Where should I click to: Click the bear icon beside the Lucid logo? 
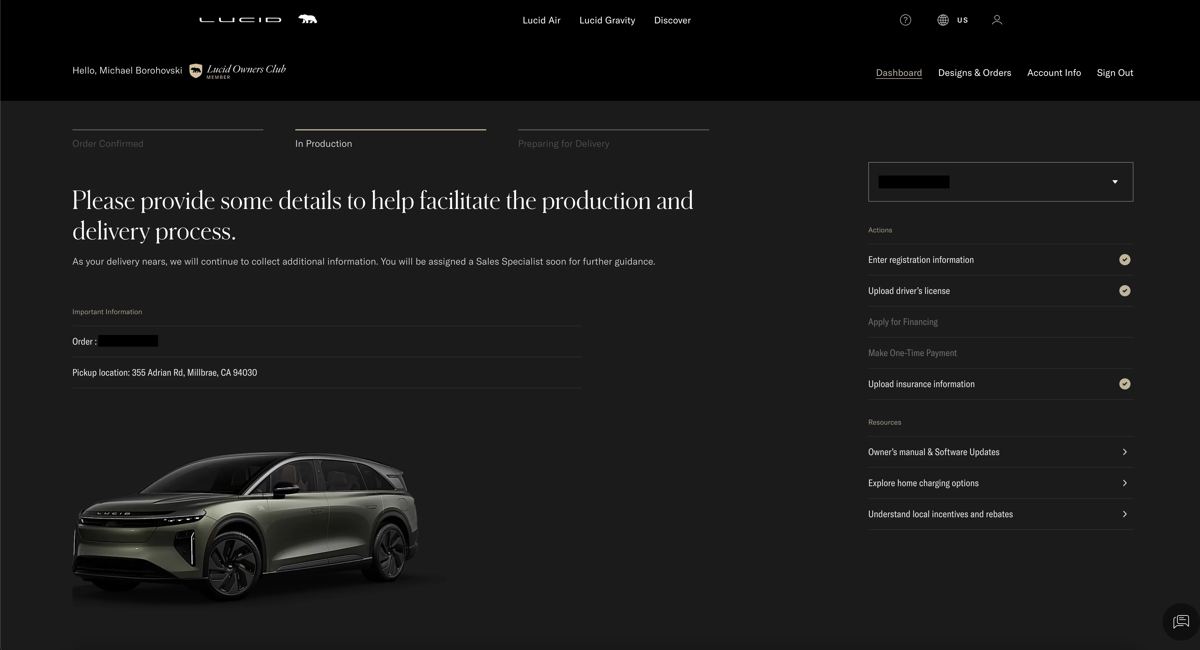pos(307,19)
